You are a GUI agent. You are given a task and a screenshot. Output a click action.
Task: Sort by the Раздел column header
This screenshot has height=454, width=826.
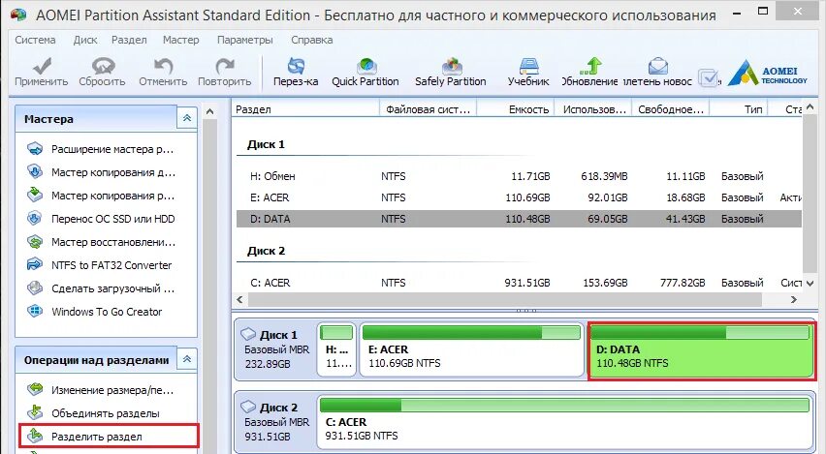pyautogui.click(x=305, y=109)
